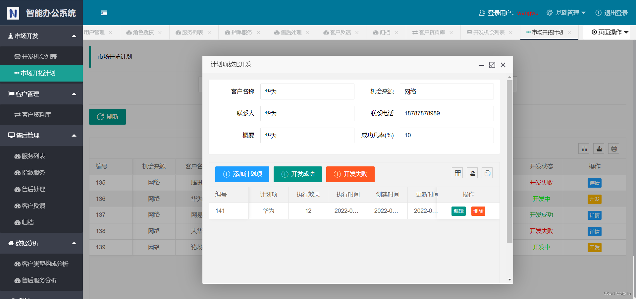Click the 客户名称 input field
636x299 pixels.
coord(307,91)
